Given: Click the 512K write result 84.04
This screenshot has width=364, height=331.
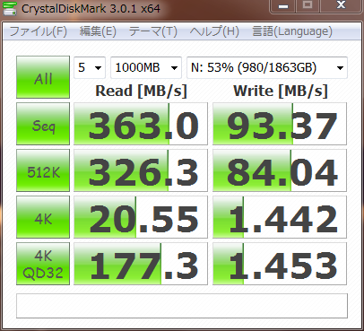Looking at the screenshot, I should [280, 170].
